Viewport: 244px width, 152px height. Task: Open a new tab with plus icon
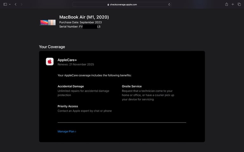(x=233, y=4)
